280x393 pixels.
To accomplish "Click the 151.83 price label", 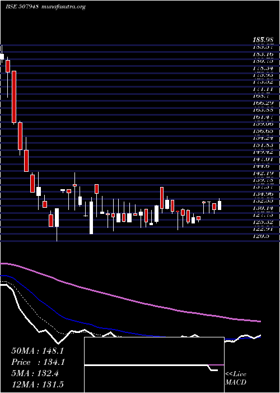I will tap(263, 145).
